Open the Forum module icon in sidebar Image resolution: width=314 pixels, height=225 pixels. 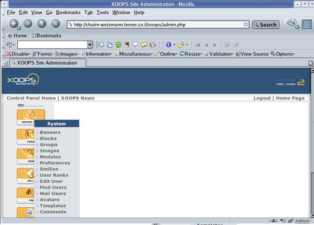(26, 137)
